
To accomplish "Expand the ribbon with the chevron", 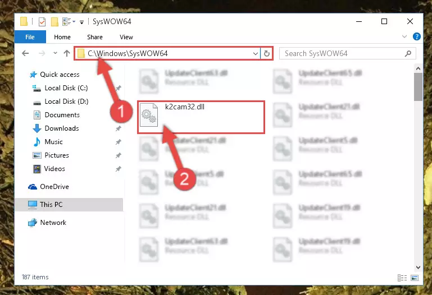I will click(404, 36).
